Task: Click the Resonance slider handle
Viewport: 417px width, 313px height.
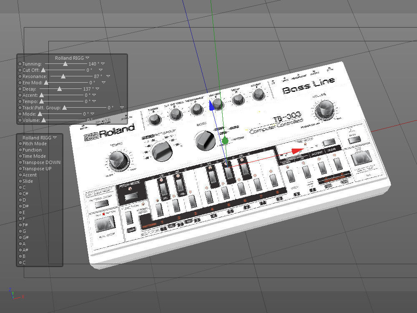Action: (63, 76)
